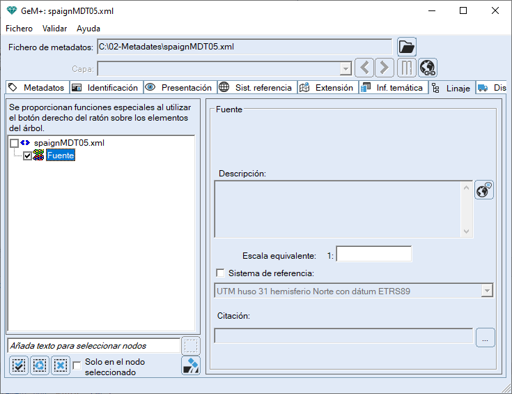Enable the Sistema de referencia checkbox
This screenshot has height=394, width=512.
tap(221, 273)
